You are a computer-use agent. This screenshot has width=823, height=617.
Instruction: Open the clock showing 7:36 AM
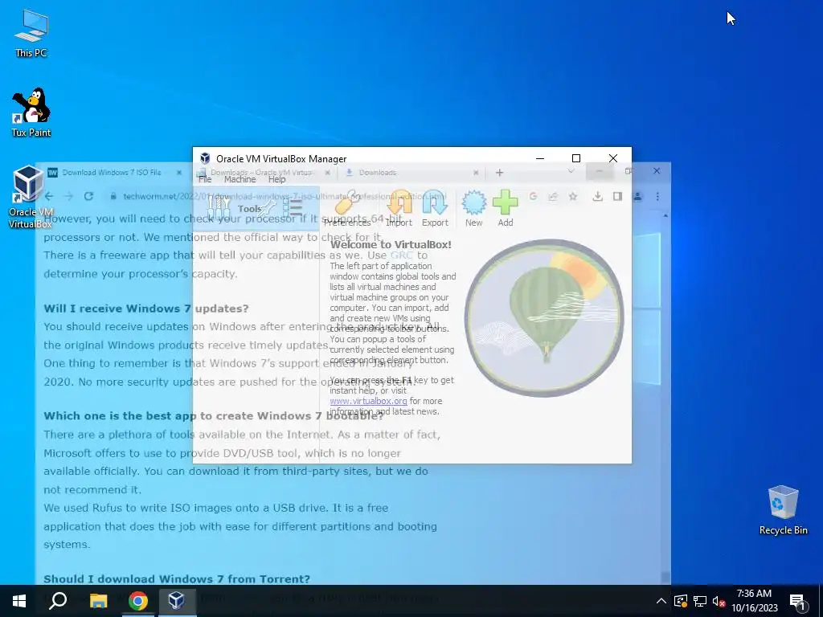coord(754,601)
